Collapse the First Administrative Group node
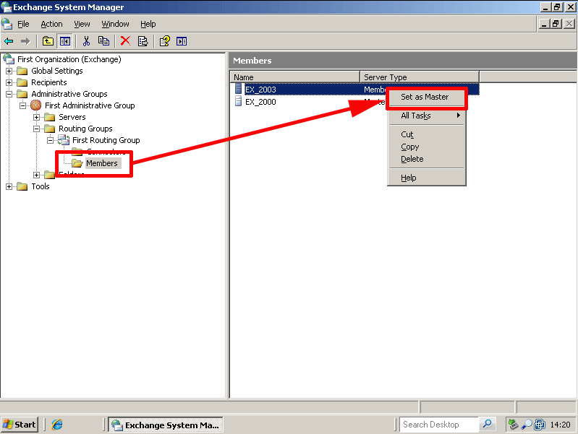Image resolution: width=578 pixels, height=434 pixels. (22, 105)
